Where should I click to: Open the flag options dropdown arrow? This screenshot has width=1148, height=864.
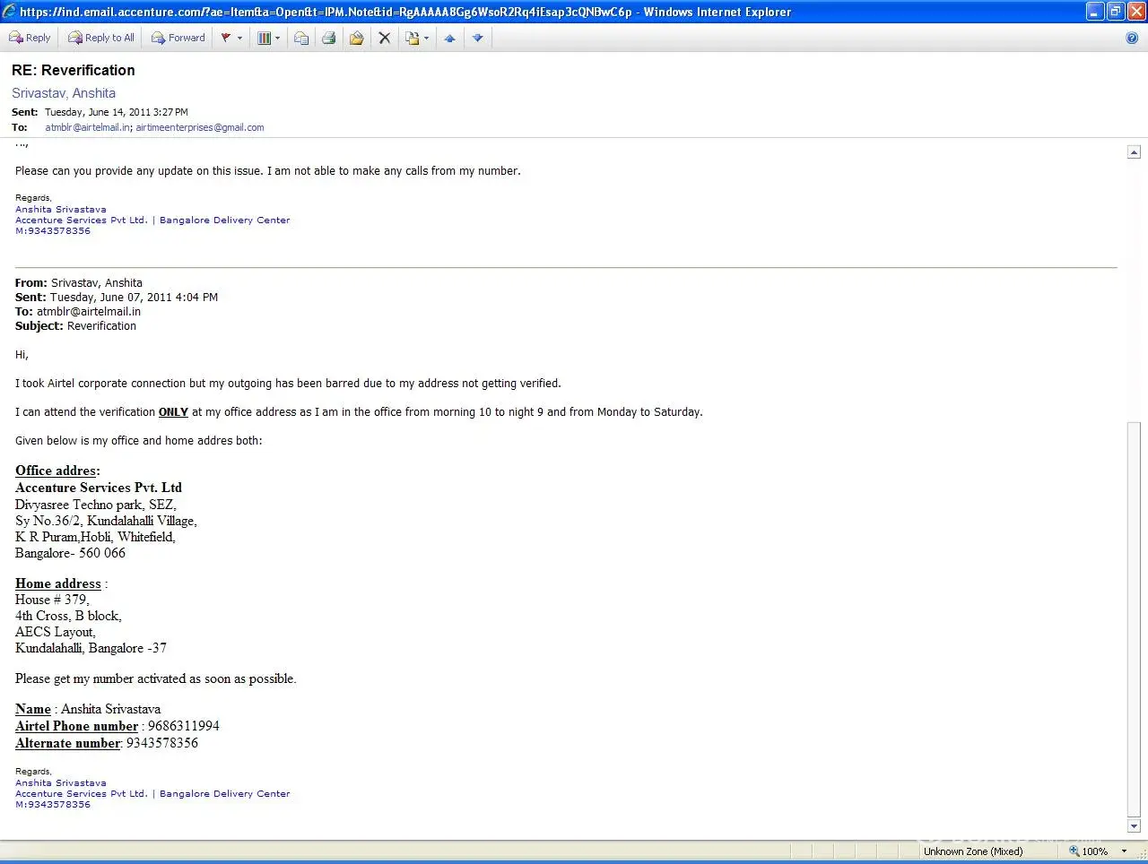[x=239, y=39]
